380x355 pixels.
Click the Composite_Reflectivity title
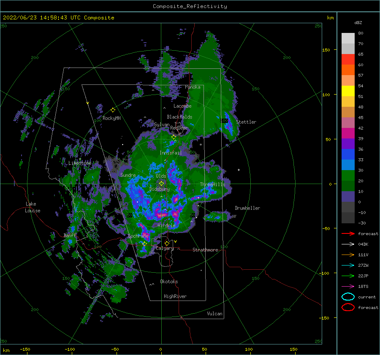point(190,6)
